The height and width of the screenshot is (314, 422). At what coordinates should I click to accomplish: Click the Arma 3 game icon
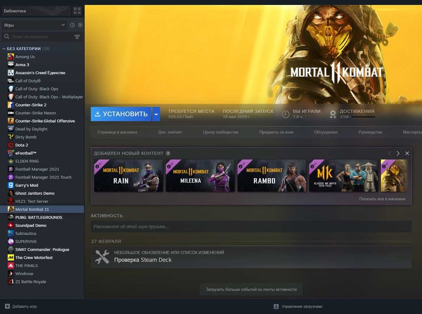coord(10,65)
